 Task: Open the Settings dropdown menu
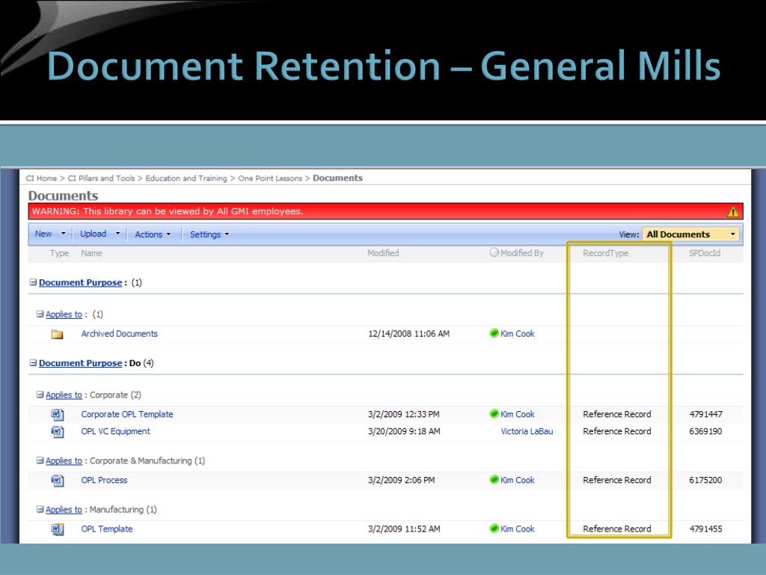coord(209,234)
